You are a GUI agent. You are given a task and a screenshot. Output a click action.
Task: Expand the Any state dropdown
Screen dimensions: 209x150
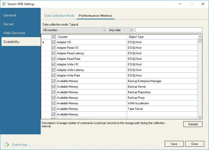click(x=121, y=30)
